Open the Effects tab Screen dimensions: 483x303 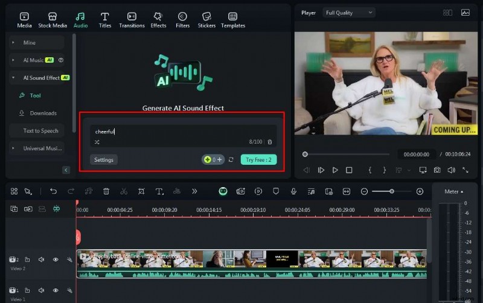tap(158, 21)
